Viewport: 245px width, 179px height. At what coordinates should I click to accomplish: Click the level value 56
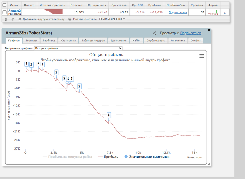[x=203, y=12]
